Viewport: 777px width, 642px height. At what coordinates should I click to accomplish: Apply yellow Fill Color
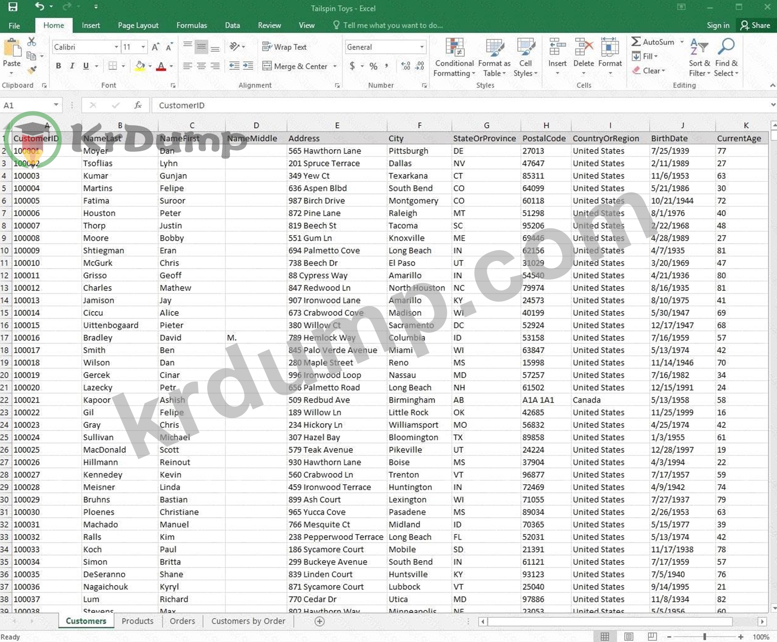pyautogui.click(x=140, y=66)
